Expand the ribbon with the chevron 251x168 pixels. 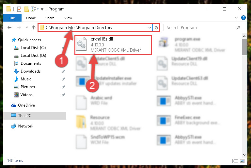236,18
